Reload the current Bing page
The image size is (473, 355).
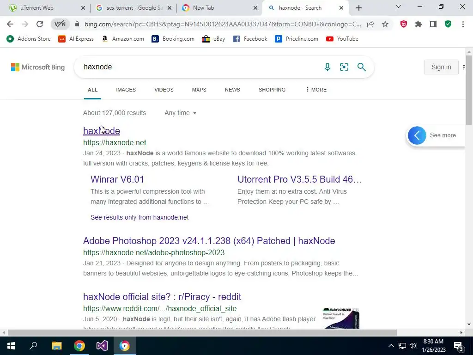click(40, 24)
